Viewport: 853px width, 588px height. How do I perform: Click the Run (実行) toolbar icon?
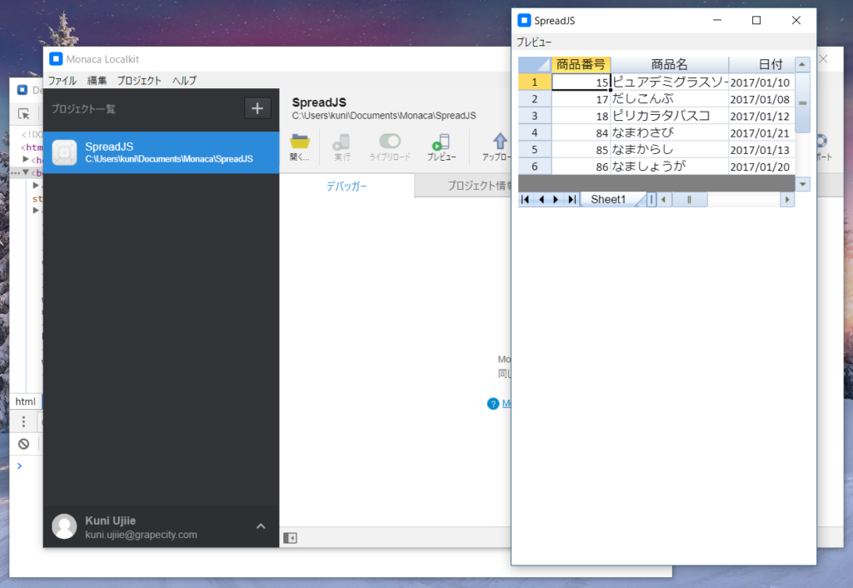point(342,142)
